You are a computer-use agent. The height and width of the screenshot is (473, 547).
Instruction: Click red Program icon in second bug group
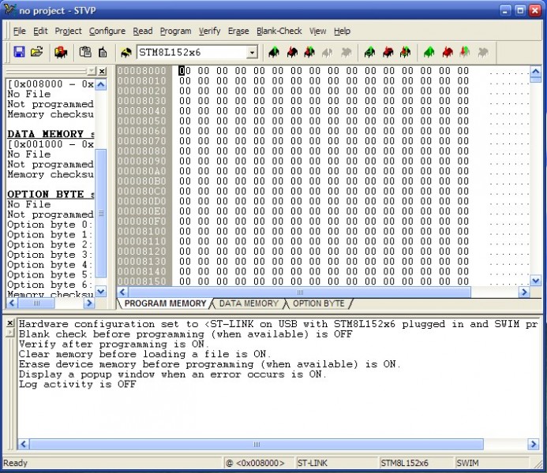(388, 52)
